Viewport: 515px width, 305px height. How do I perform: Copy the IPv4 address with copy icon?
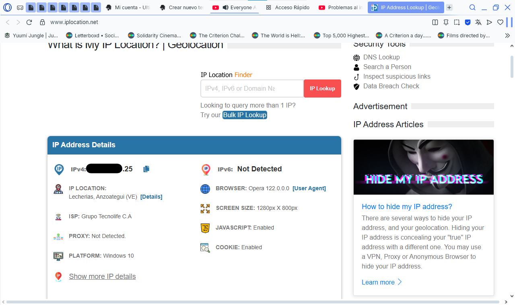pos(146,169)
